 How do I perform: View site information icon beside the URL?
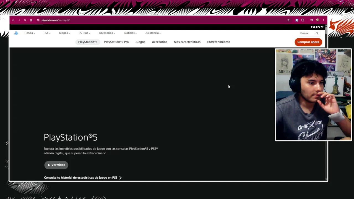click(x=38, y=20)
